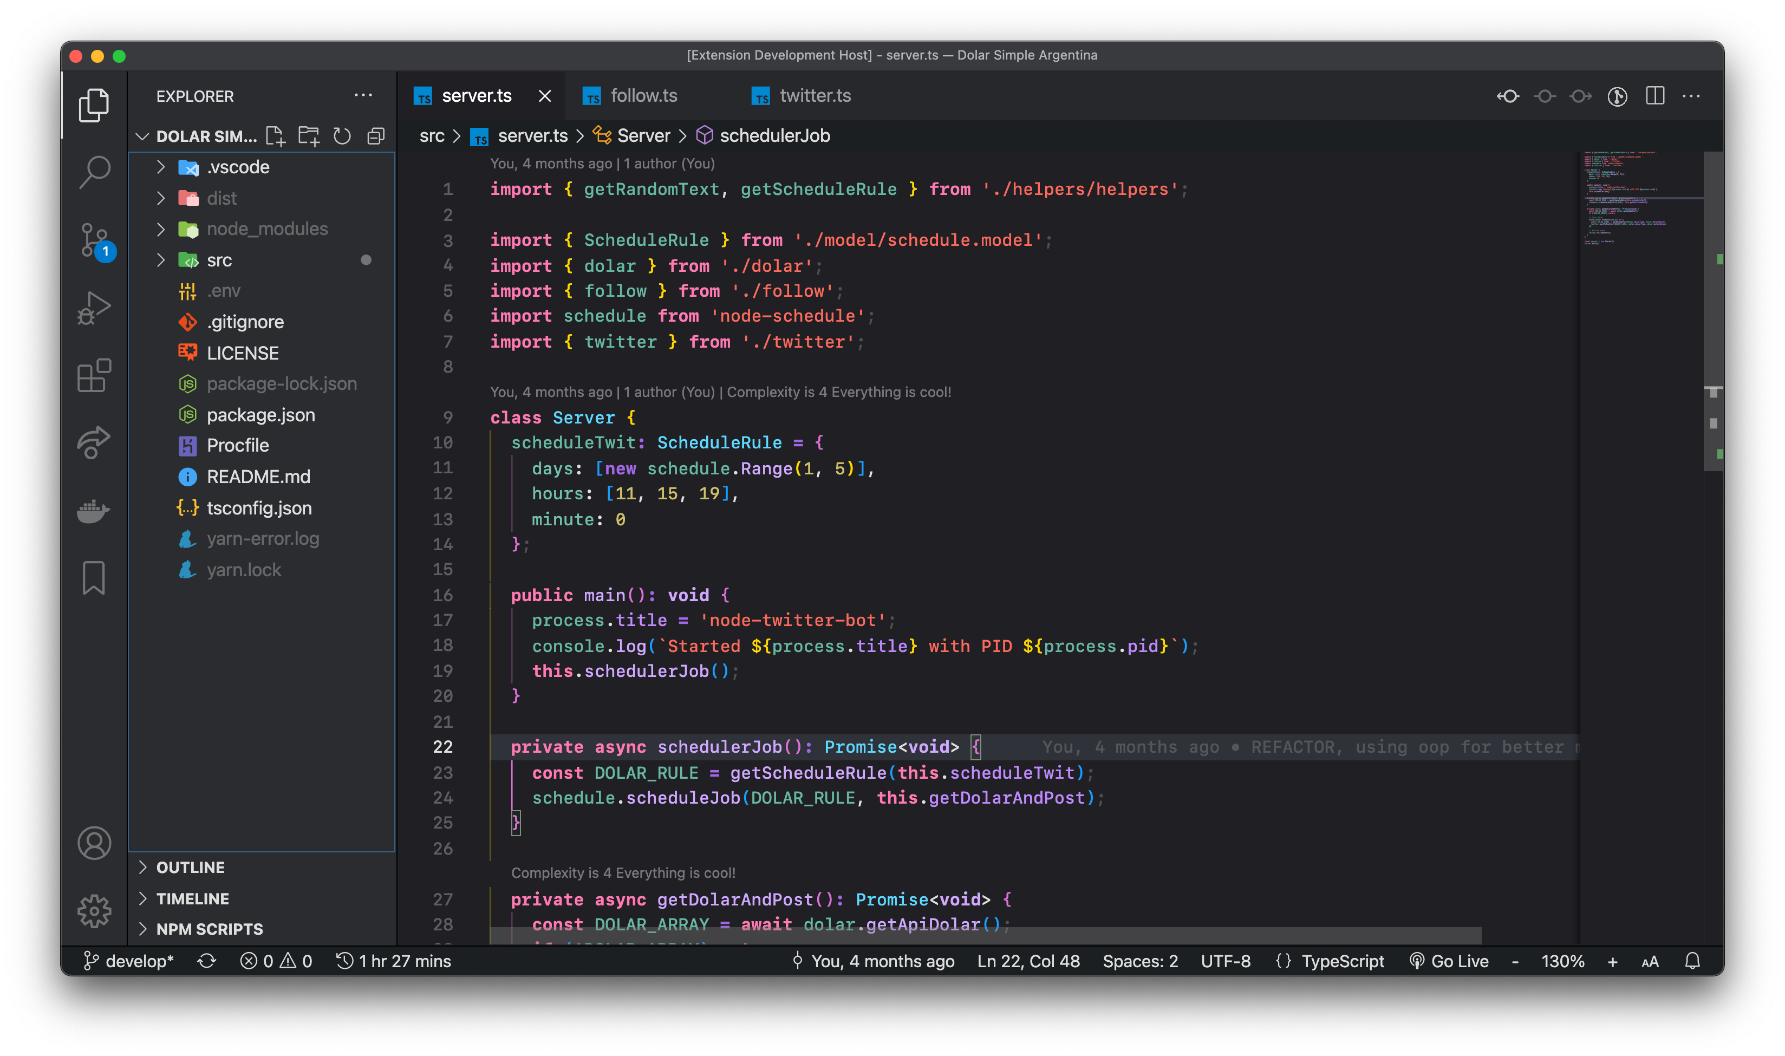Toggle the notifications bell in status bar

(x=1692, y=961)
